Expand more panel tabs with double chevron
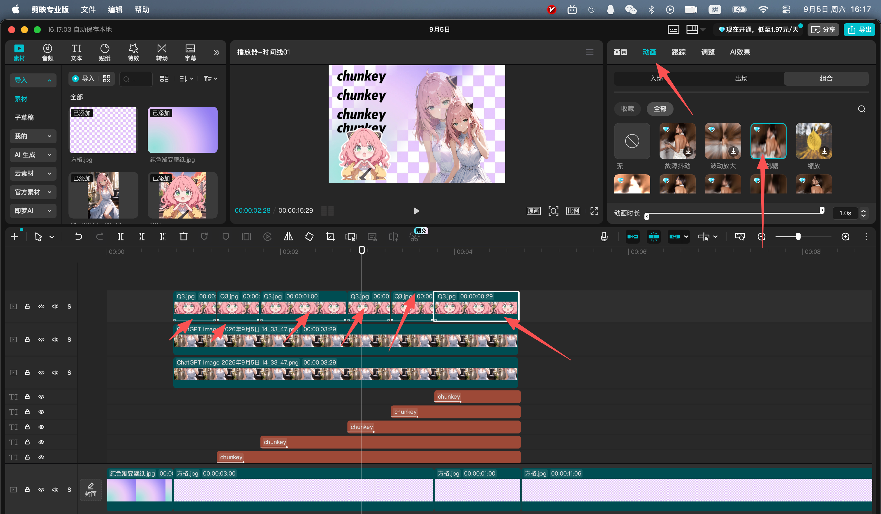 [x=217, y=52]
